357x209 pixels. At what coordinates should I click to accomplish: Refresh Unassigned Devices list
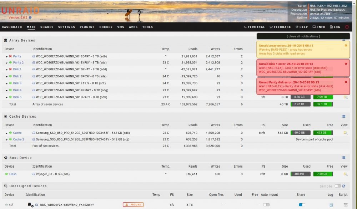click(344, 186)
